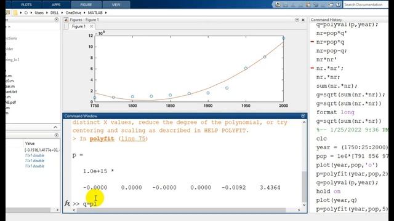Click DELL in the folder path
The image size is (394, 221).
(54, 12)
